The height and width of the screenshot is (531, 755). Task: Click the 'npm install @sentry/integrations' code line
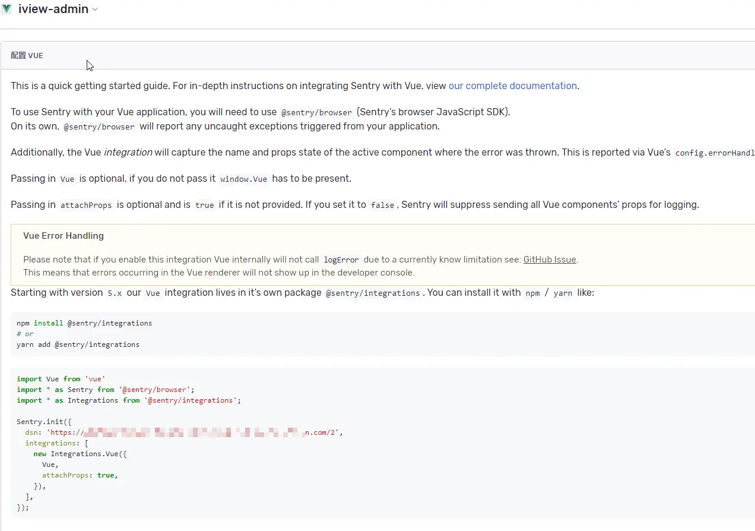(x=84, y=323)
